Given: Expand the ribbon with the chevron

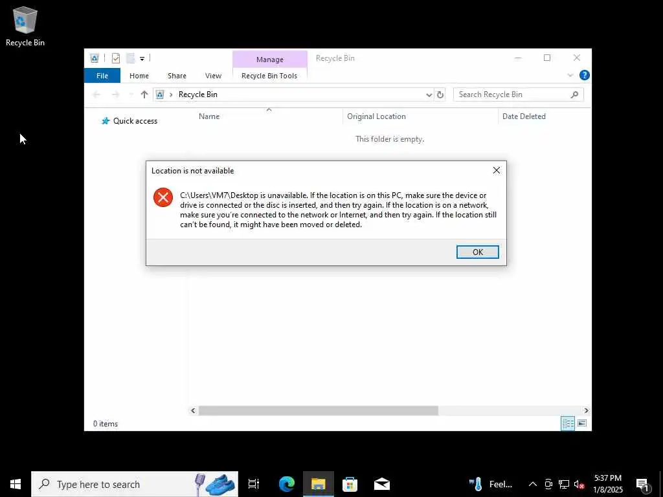Looking at the screenshot, I should pos(570,75).
